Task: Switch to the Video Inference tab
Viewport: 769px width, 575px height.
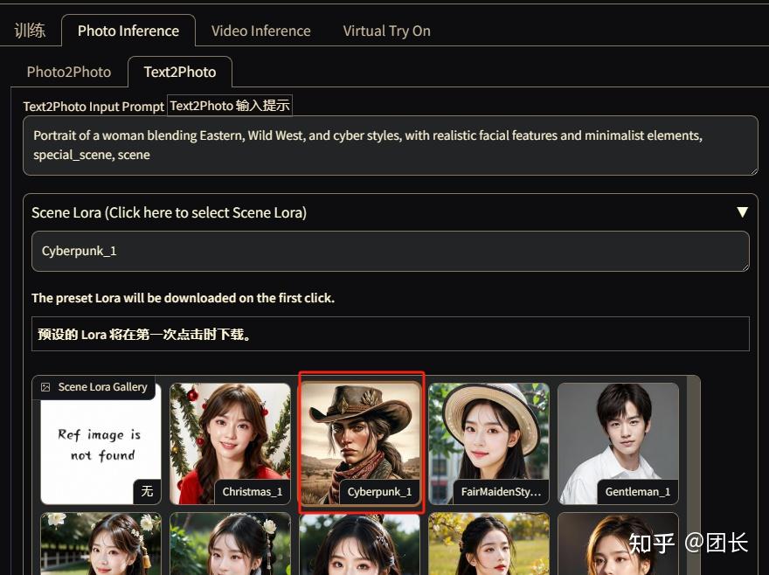Action: 261,31
